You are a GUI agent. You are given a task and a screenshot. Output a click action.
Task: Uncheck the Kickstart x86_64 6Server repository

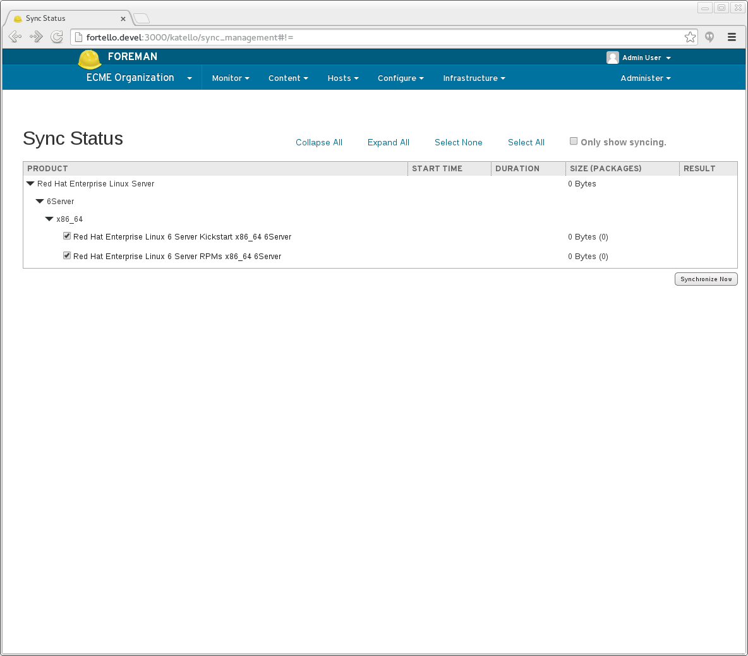(67, 236)
